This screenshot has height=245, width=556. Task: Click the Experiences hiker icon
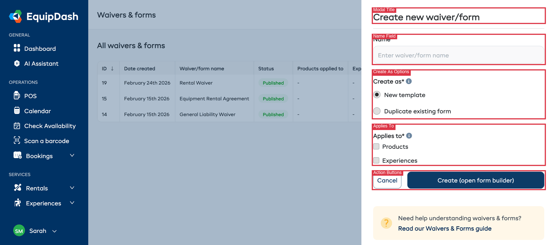pyautogui.click(x=18, y=202)
